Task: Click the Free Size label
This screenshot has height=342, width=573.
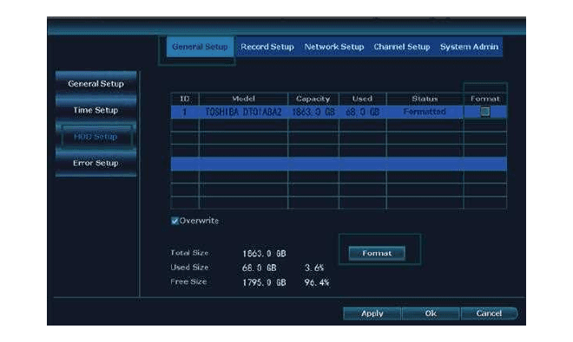Action: point(188,281)
